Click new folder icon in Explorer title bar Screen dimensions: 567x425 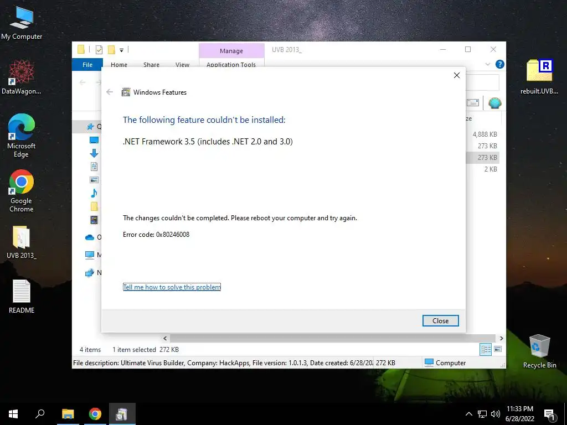point(111,49)
